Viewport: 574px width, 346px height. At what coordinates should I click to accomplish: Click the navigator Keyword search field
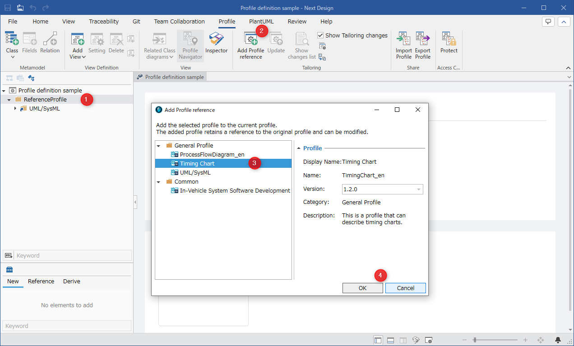(73, 255)
